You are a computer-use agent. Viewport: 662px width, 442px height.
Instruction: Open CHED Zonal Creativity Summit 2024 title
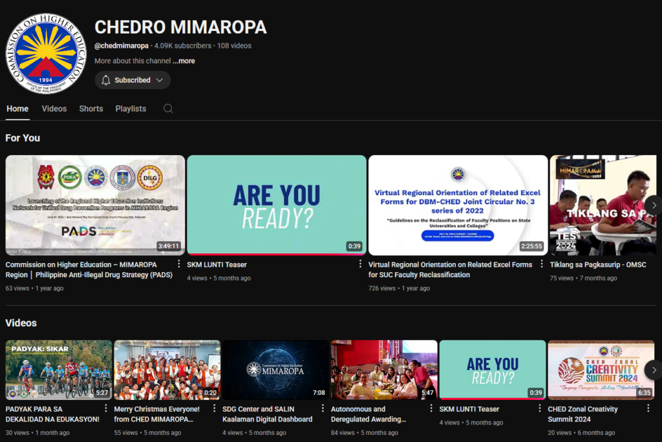point(582,414)
